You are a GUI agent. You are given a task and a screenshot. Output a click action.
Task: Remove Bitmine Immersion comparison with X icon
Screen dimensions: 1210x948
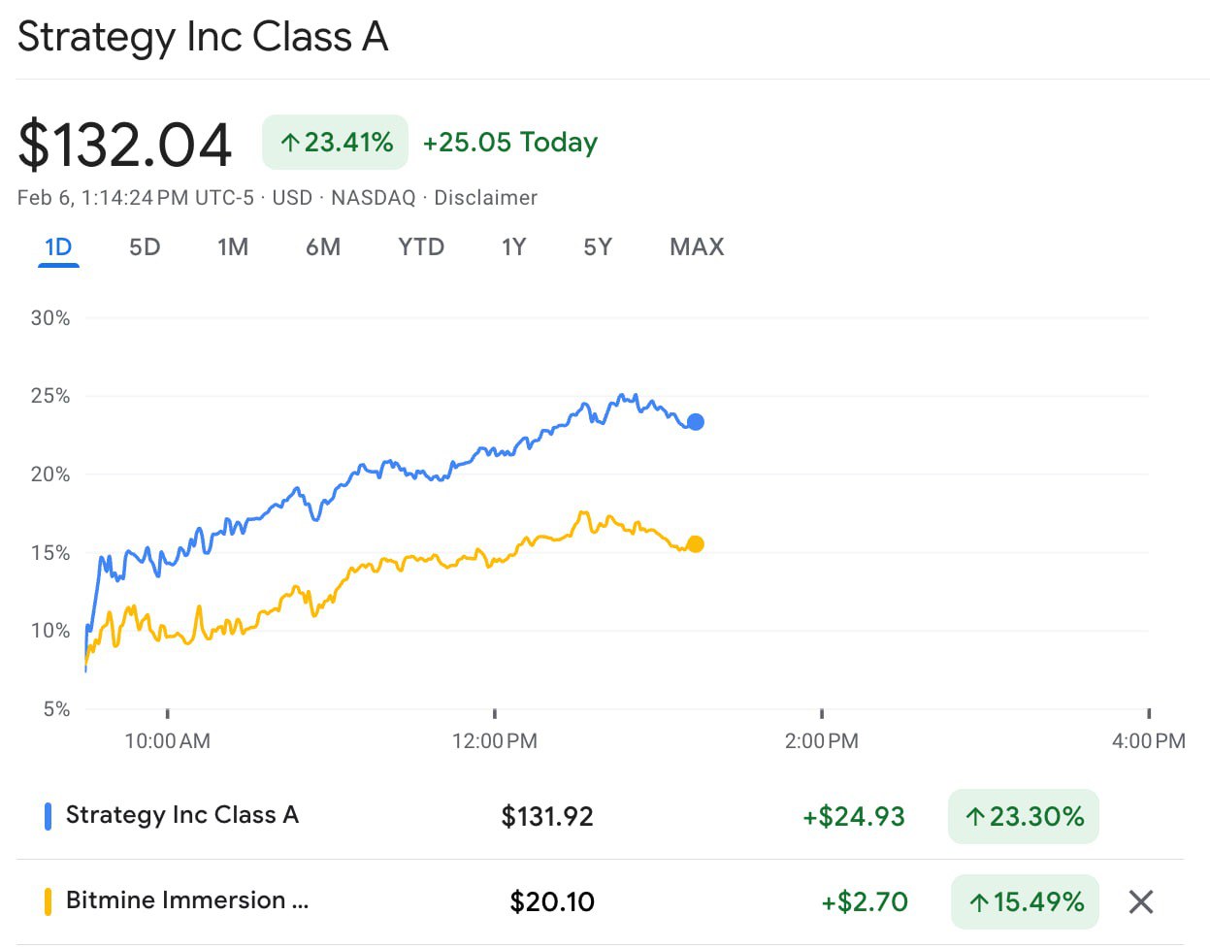1141,902
